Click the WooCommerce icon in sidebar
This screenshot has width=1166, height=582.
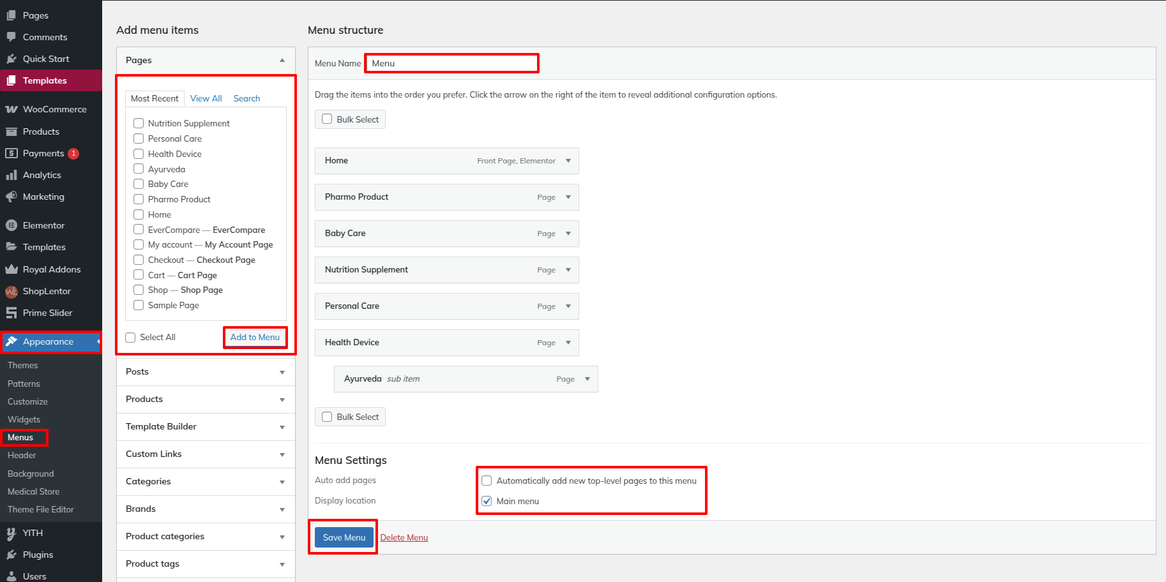click(x=11, y=109)
